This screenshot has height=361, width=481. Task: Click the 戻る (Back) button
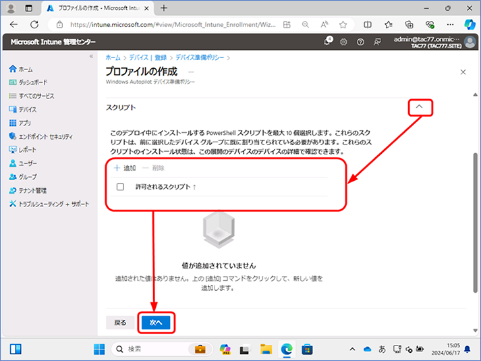click(x=120, y=323)
